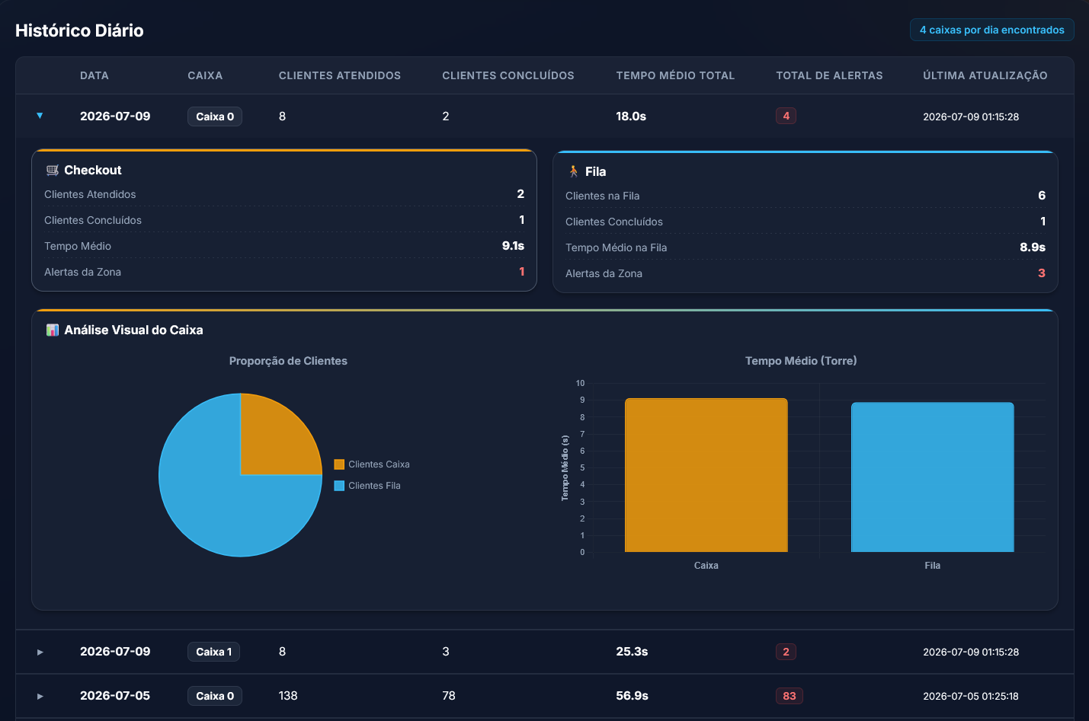Image resolution: width=1089 pixels, height=721 pixels.
Task: Click the Caixa 0 tag in first row
Action: 215,116
